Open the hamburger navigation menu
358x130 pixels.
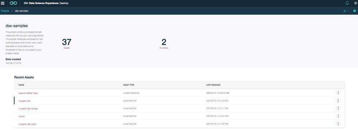3,3
